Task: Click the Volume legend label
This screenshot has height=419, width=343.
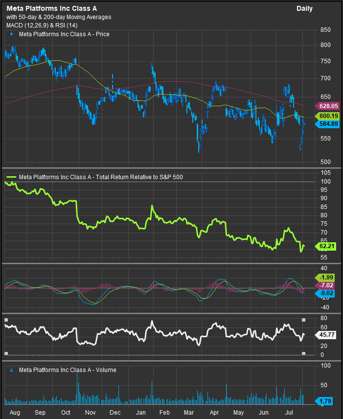Action: (x=68, y=370)
